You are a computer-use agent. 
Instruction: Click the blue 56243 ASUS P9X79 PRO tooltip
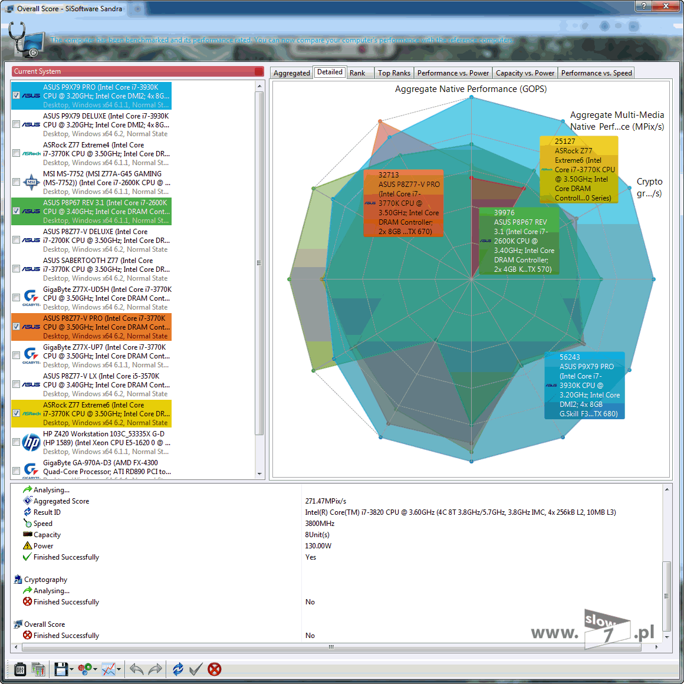(584, 385)
